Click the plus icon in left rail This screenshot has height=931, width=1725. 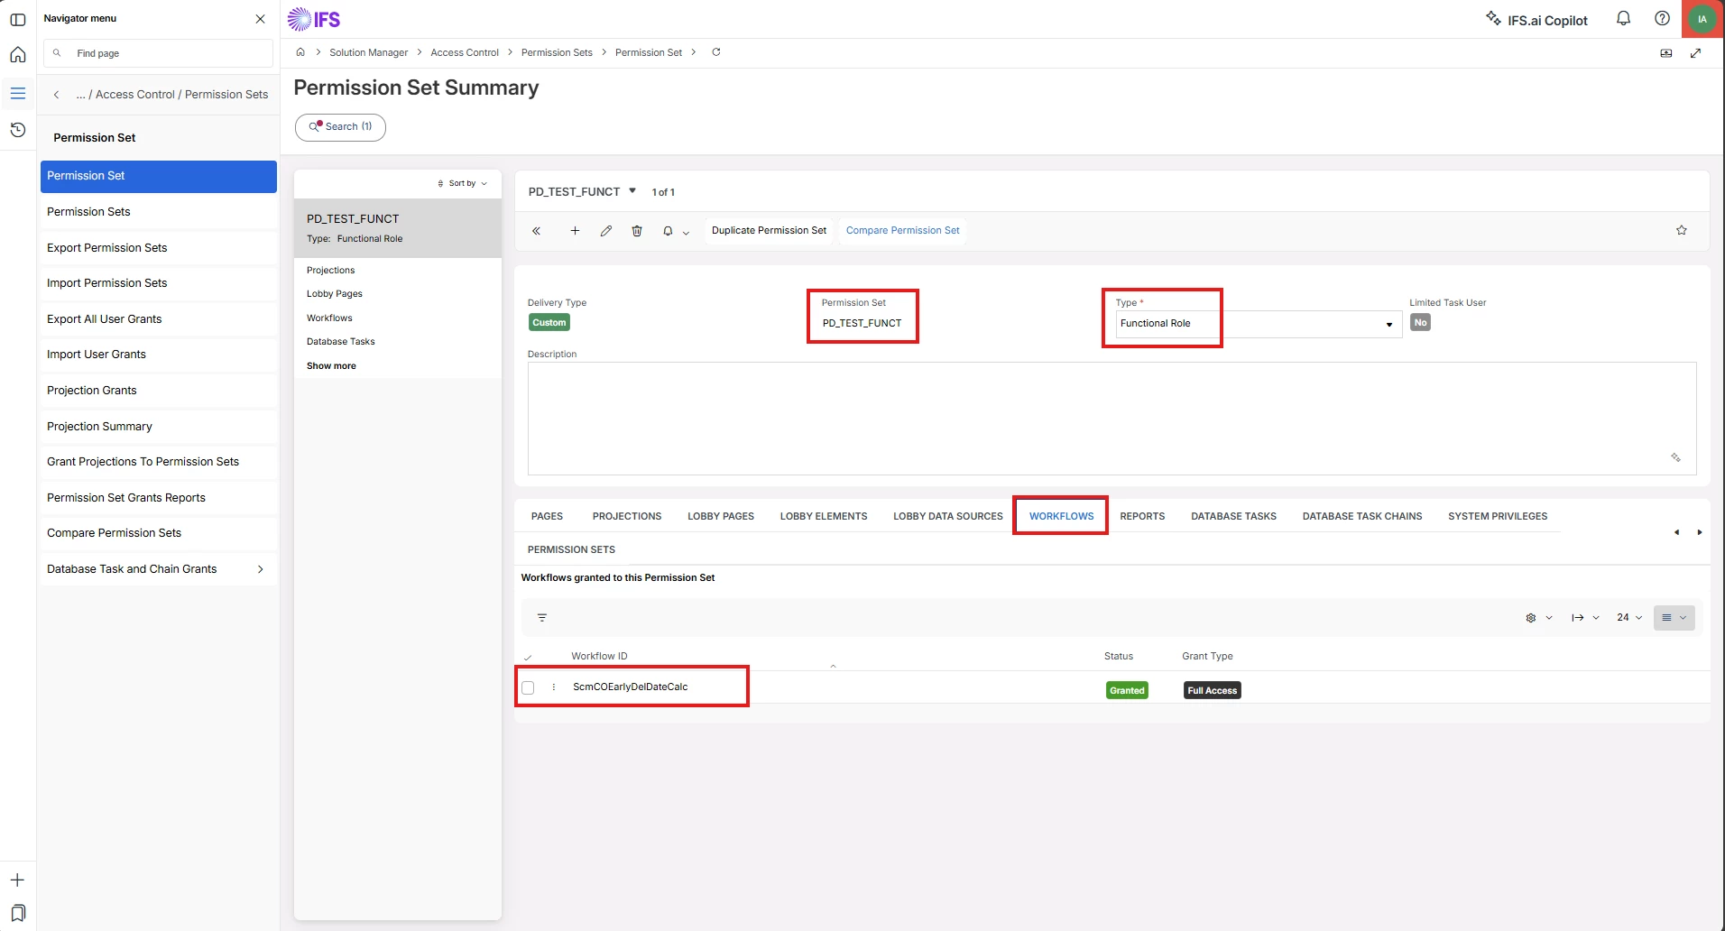17,880
